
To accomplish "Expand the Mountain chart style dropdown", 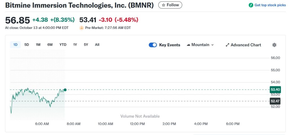I will [200, 45].
